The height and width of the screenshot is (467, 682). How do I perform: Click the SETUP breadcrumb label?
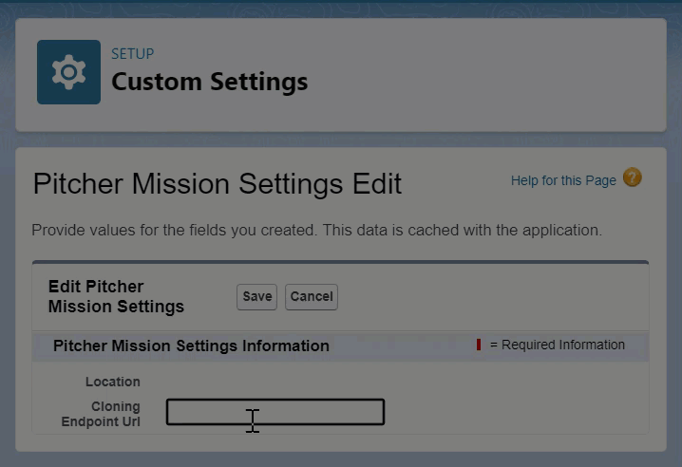point(132,54)
